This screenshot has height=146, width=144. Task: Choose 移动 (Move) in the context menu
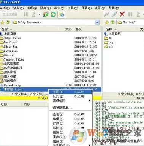(70, 128)
